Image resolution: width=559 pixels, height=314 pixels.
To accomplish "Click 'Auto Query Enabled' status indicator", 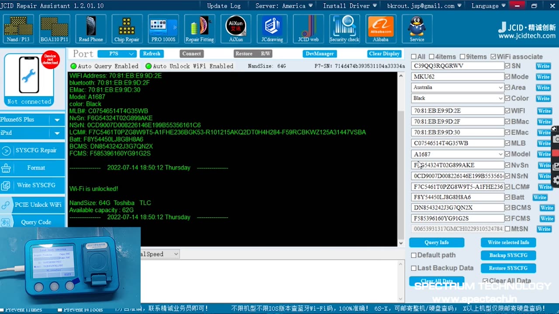I will [104, 66].
